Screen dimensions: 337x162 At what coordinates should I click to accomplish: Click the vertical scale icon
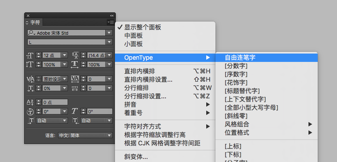click(30, 65)
